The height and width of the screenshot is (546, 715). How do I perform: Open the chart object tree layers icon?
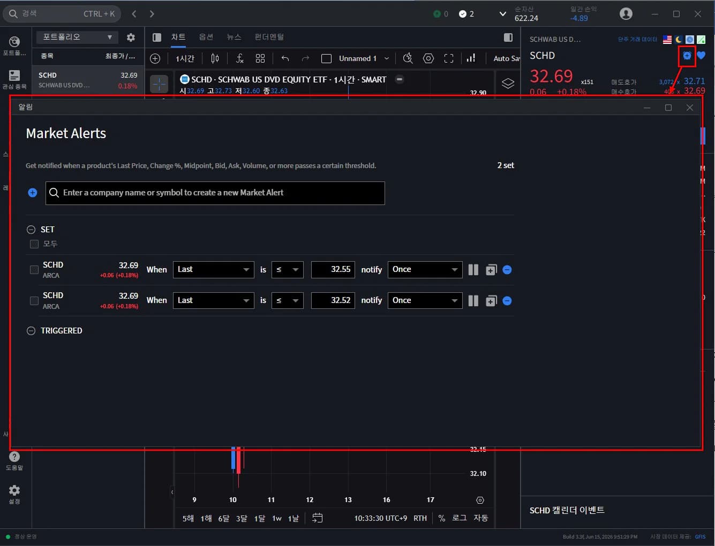click(x=508, y=84)
